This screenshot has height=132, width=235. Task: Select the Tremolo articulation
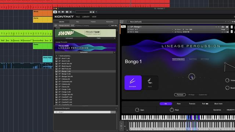(x=192, y=104)
